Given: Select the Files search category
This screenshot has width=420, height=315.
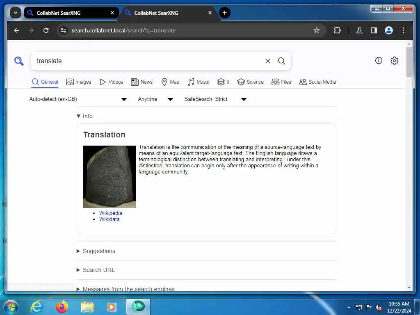Looking at the screenshot, I should 281,82.
